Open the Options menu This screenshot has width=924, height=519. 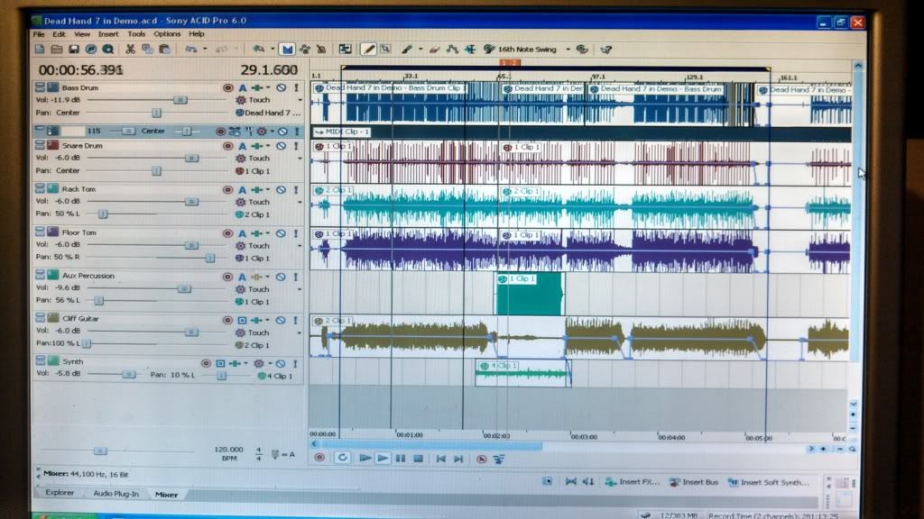click(x=167, y=34)
